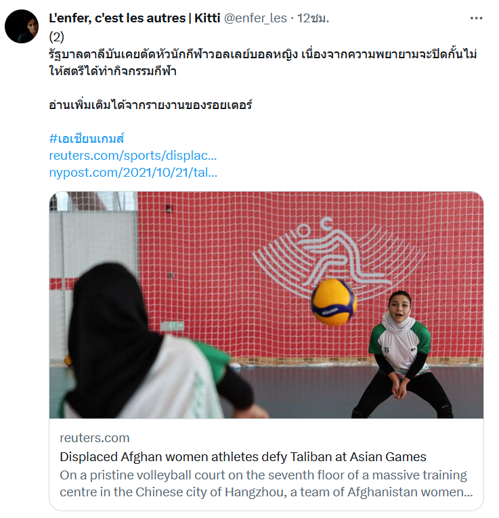
Task: Click the line อ่านเพิ่มเติมได้จากรายงานของรอยเตอร์
Action: [x=150, y=105]
